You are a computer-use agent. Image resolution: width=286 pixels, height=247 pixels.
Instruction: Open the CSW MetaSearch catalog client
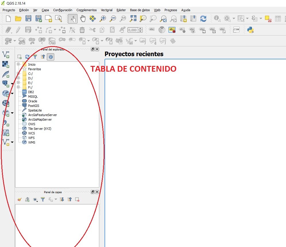236,30
